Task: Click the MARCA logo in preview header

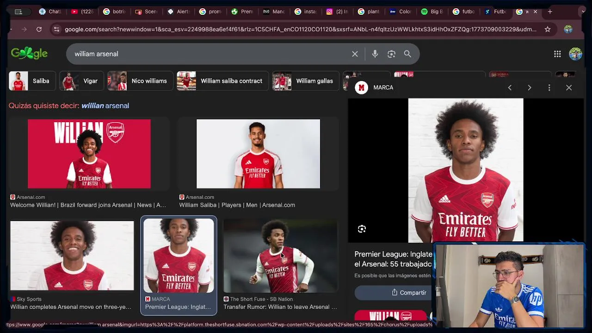Action: [x=361, y=87]
